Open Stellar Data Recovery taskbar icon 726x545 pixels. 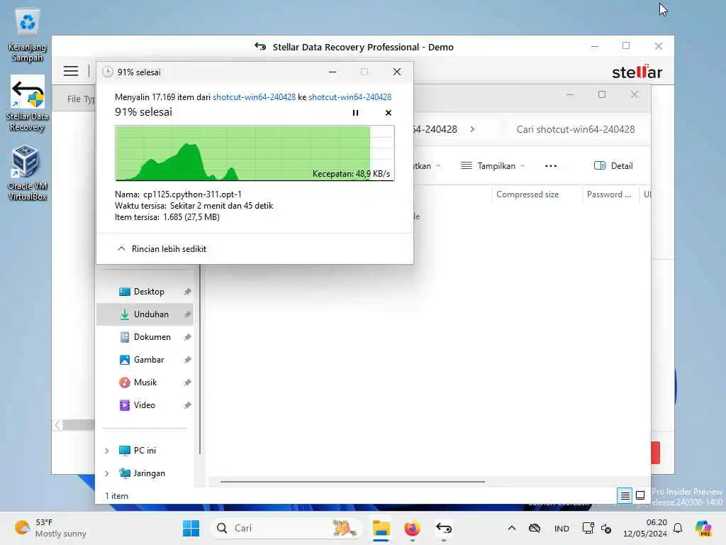tap(444, 528)
